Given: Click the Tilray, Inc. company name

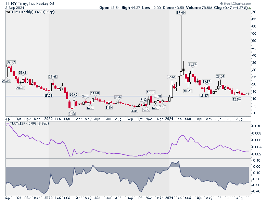Looking at the screenshot, I should [26, 3].
